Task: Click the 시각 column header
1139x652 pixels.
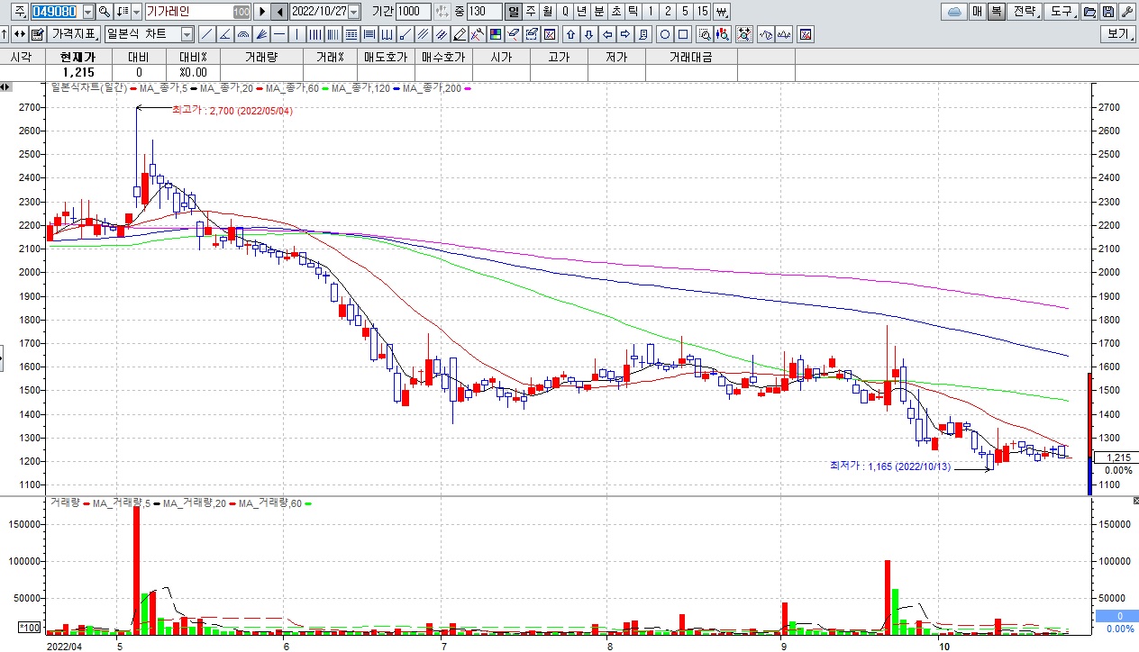Action: coord(21,57)
